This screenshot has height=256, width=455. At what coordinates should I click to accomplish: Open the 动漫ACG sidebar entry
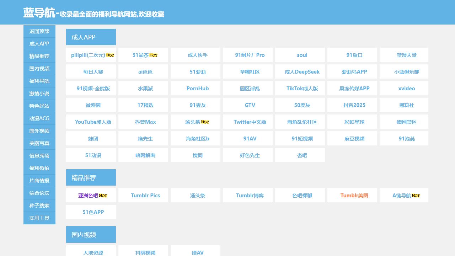[x=39, y=118]
